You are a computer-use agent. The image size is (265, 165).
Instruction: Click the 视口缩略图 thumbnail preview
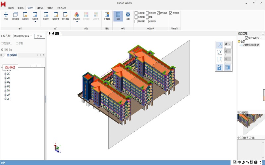point(251,125)
